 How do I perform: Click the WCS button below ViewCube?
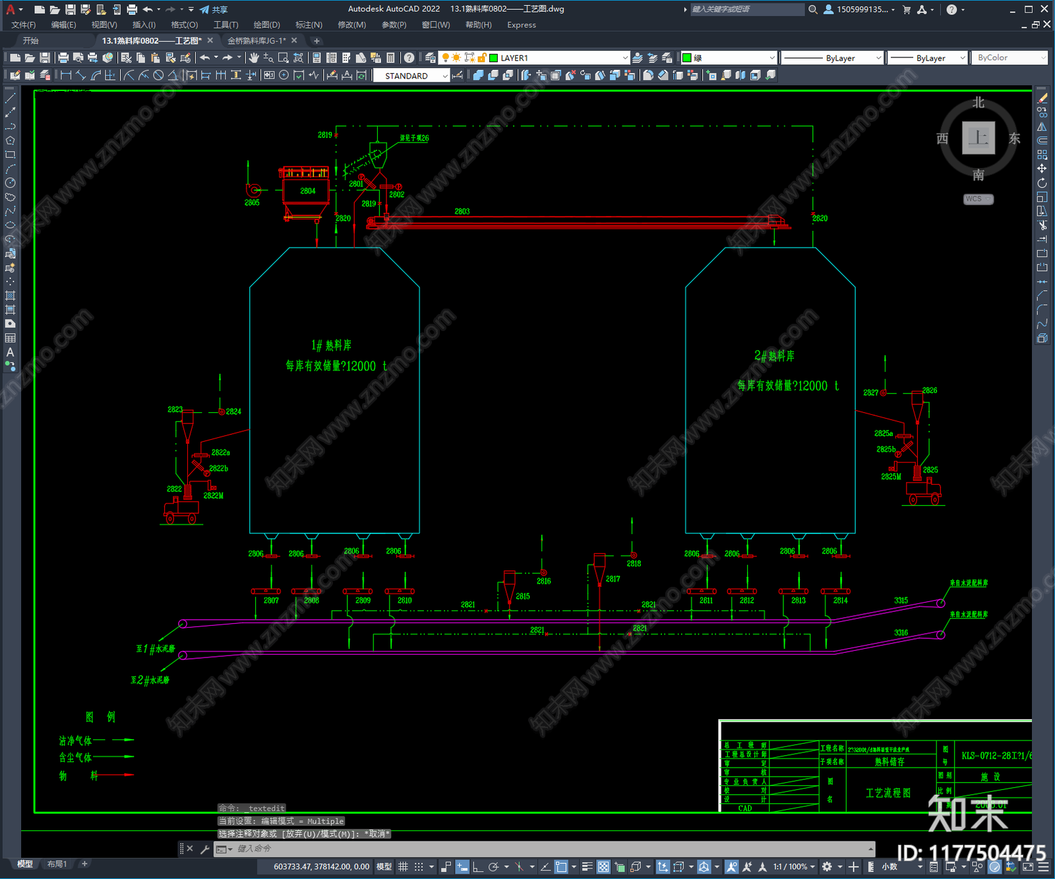pos(979,199)
